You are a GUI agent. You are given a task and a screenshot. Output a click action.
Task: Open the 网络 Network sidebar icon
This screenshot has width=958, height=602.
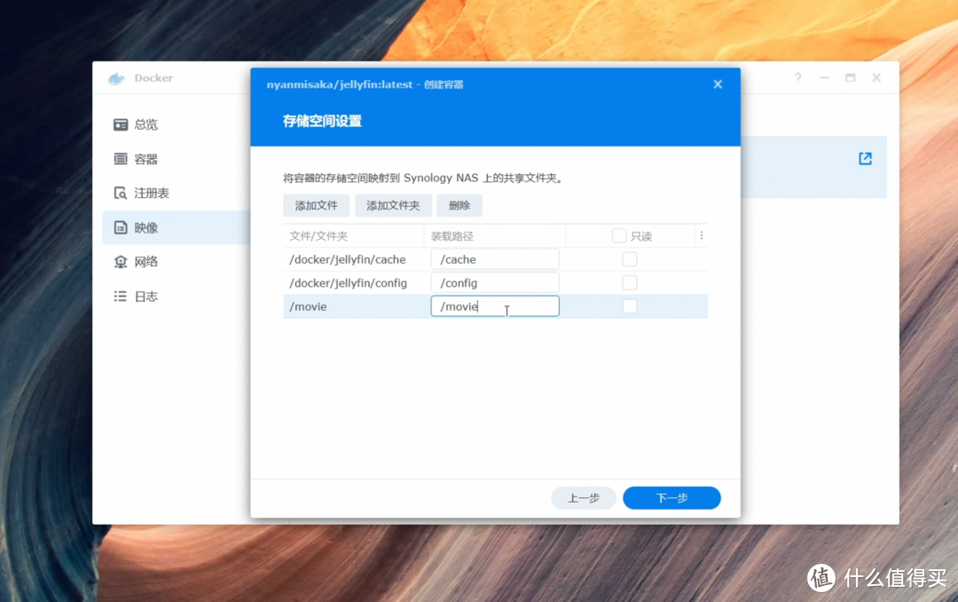[121, 262]
